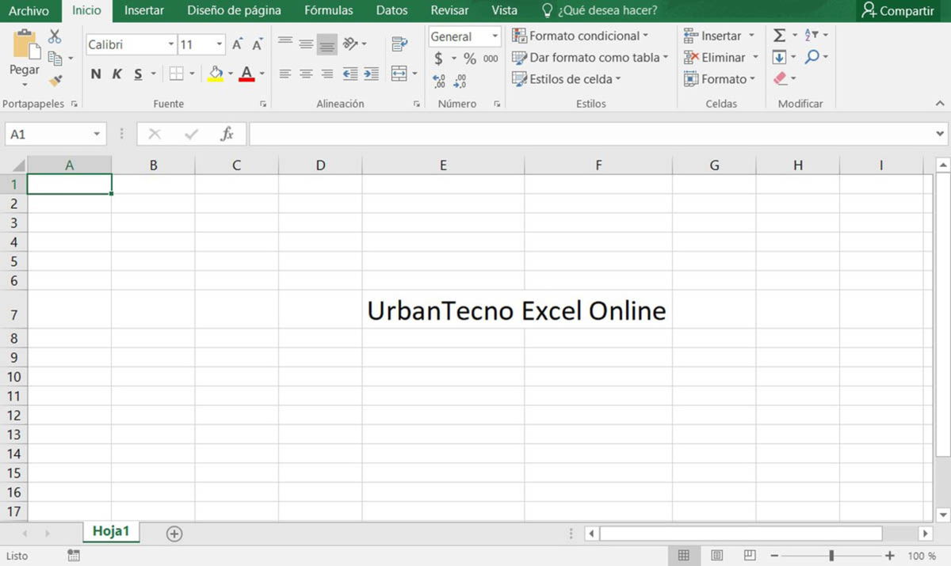Screen dimensions: 951x566
Task: Open the font color A swatch
Action: [247, 73]
